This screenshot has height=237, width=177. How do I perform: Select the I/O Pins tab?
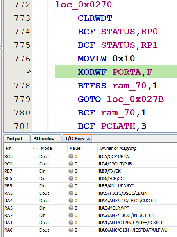[x=75, y=138]
